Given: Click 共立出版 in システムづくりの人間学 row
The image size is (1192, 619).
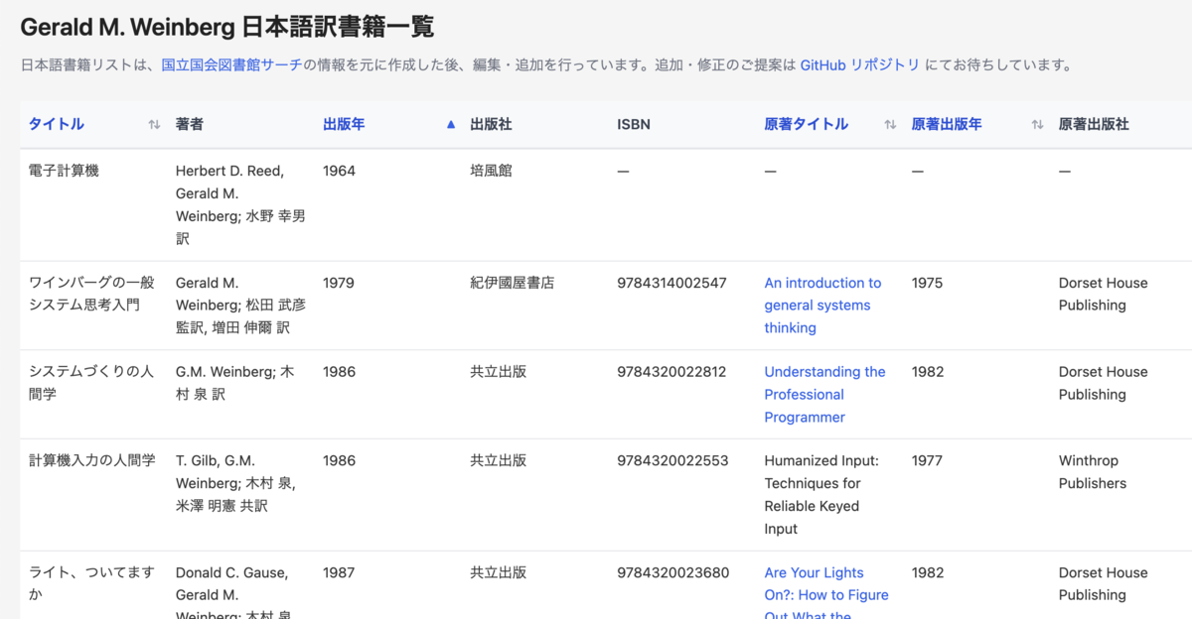Looking at the screenshot, I should (499, 372).
